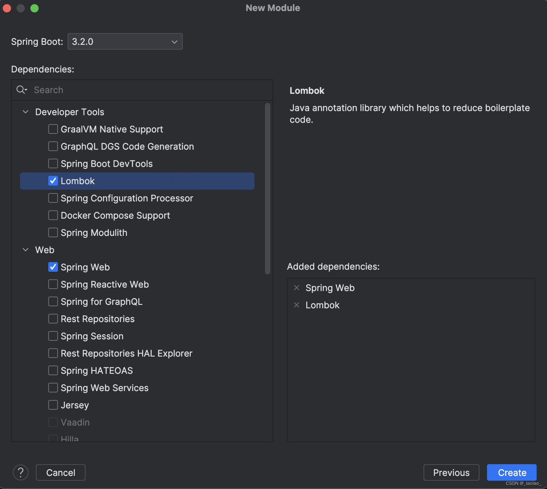Image resolution: width=547 pixels, height=489 pixels.
Task: Select the Jersey dependency label
Action: pyautogui.click(x=75, y=405)
